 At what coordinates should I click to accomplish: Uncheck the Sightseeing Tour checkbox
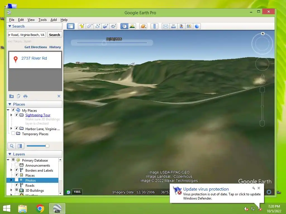point(16,115)
